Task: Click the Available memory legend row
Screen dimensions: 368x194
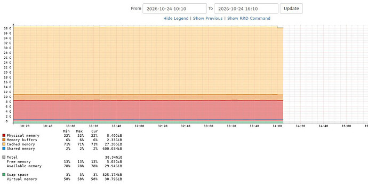Action: pyautogui.click(x=62, y=166)
